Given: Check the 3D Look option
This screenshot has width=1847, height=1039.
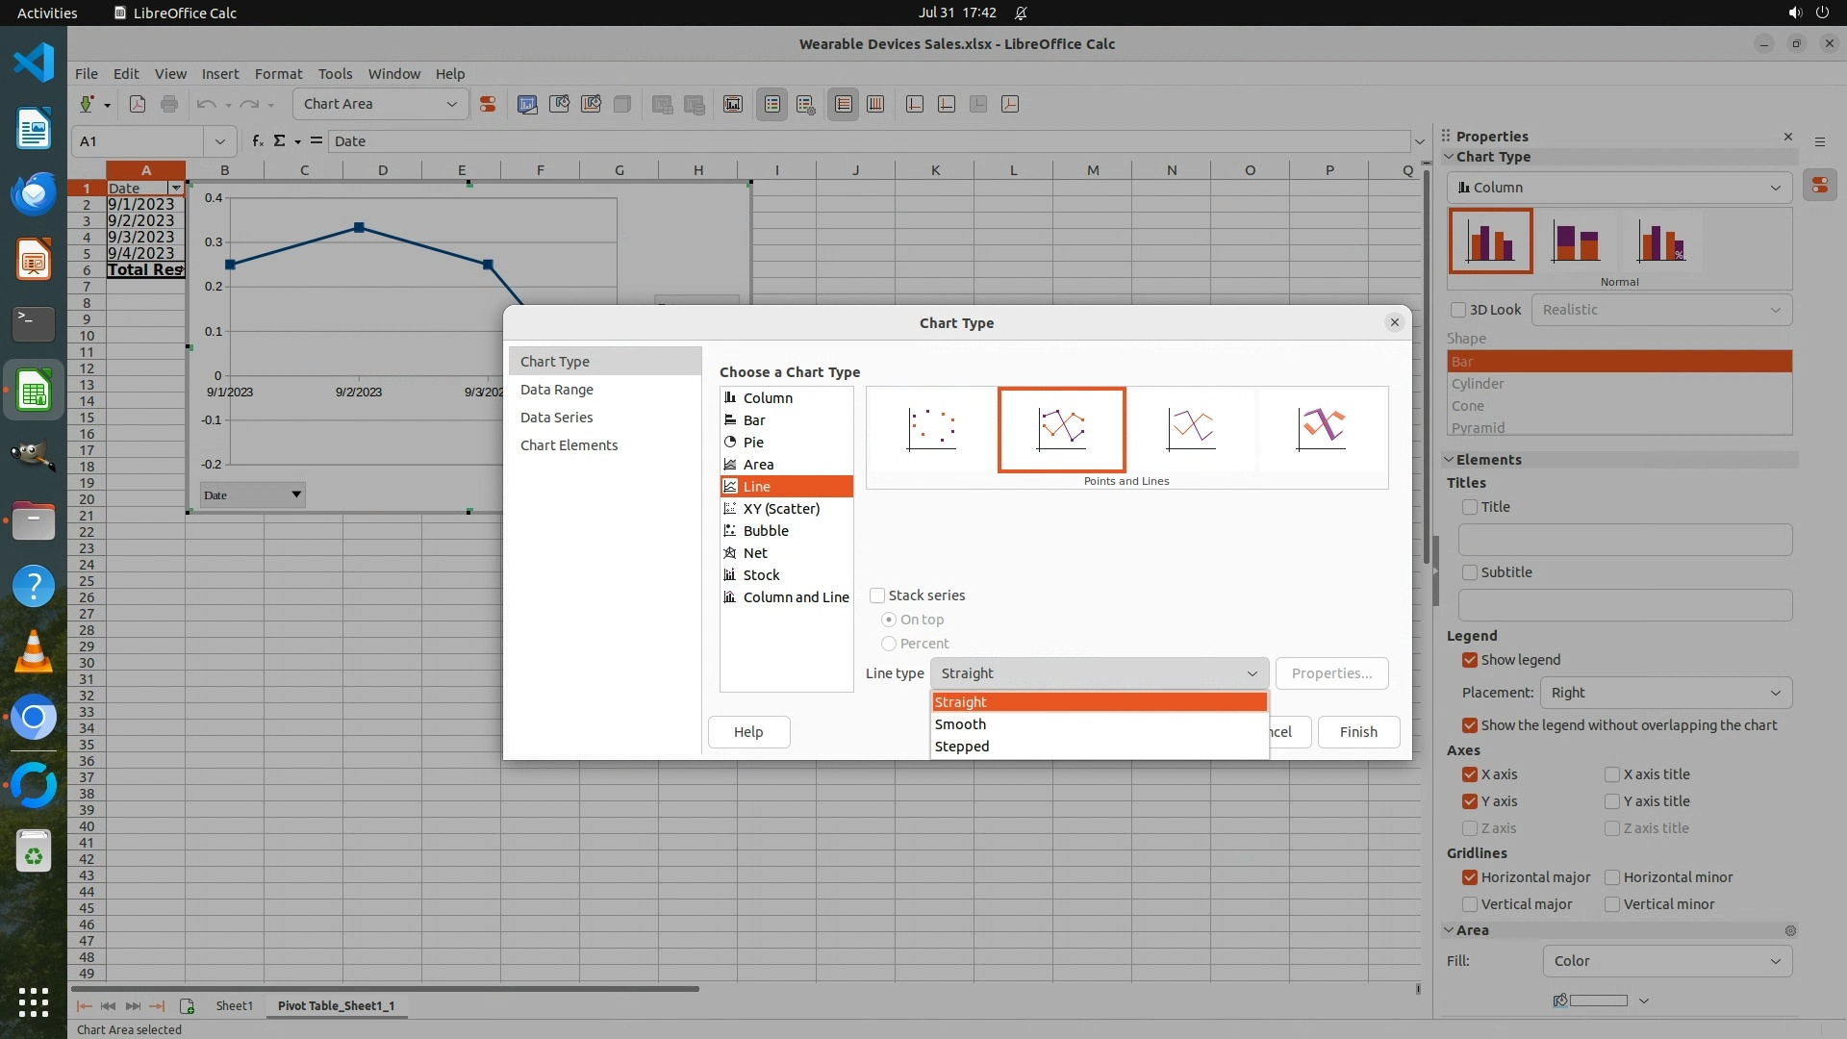Looking at the screenshot, I should tap(1458, 310).
